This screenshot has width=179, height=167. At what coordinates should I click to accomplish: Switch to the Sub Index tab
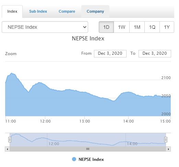click(x=38, y=11)
